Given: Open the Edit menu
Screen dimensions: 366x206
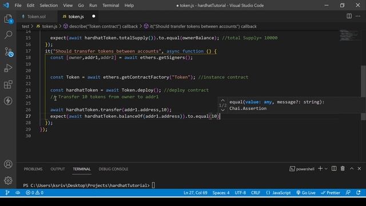Looking at the screenshot, I should 30,5.
